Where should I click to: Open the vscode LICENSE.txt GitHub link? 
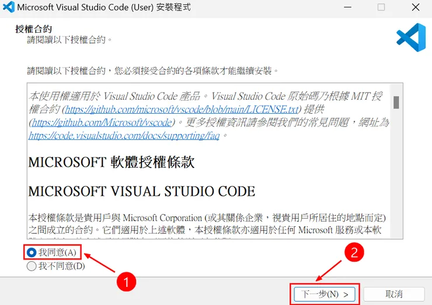coord(182,110)
